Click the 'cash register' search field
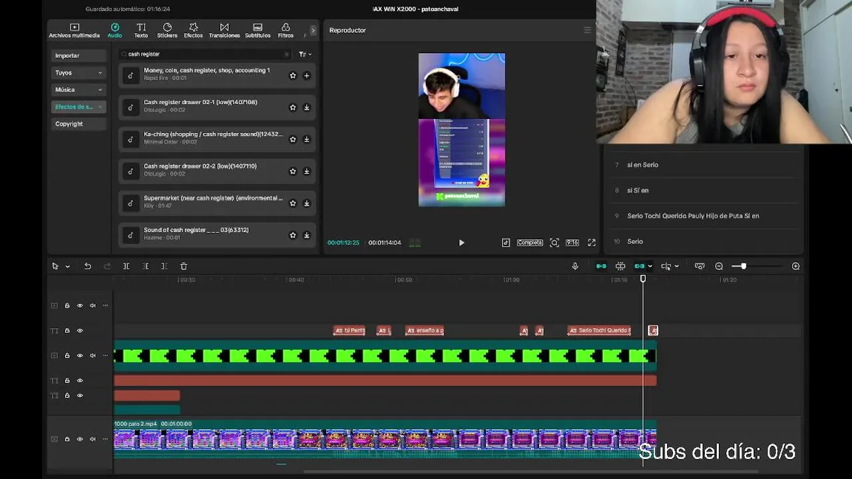Image resolution: width=852 pixels, height=479 pixels. [x=204, y=55]
